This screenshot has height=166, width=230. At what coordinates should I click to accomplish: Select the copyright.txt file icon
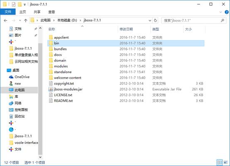click(51, 83)
